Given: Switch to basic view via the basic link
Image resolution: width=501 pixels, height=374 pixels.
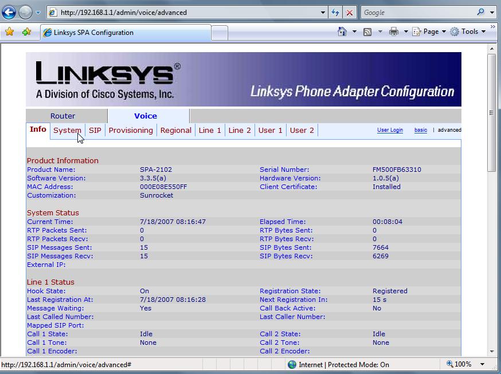Looking at the screenshot, I should (x=420, y=130).
